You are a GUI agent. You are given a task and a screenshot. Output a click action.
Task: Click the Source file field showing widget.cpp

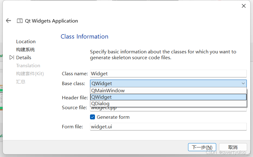click(168, 109)
